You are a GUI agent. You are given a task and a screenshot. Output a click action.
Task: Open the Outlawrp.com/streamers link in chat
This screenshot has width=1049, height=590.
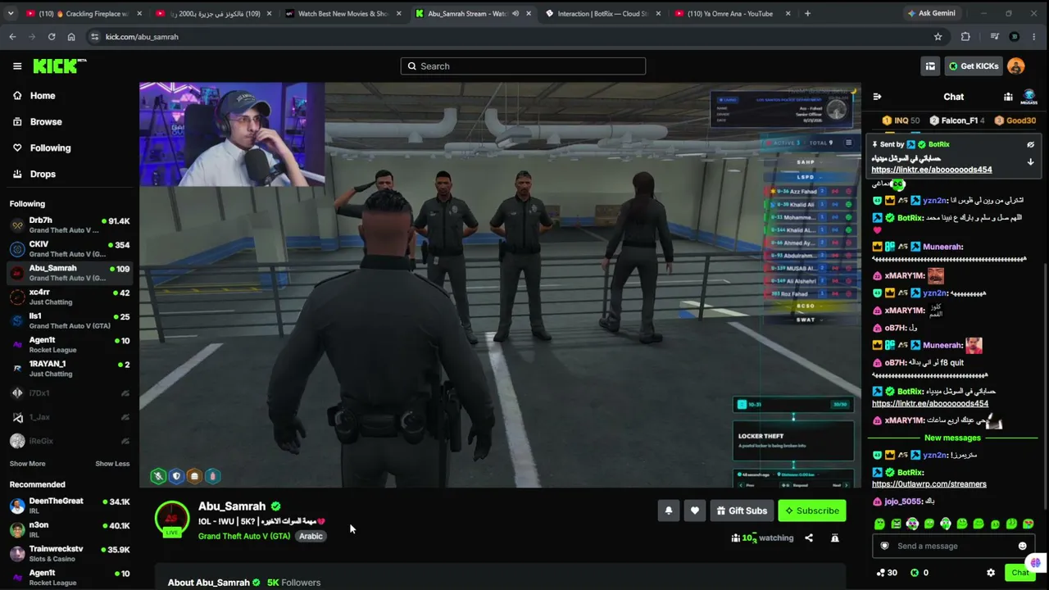(x=929, y=484)
